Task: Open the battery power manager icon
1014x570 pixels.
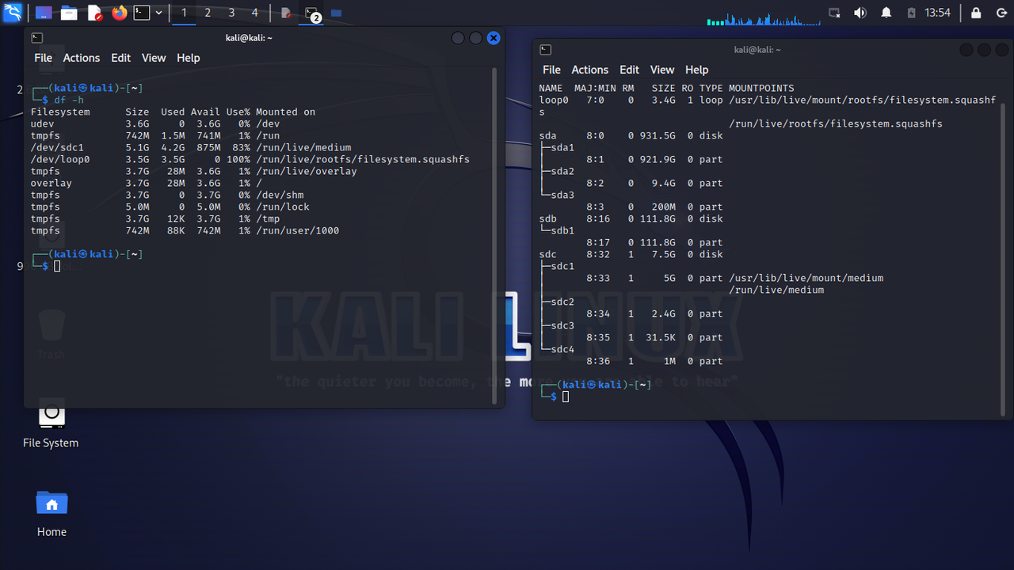Action: [x=911, y=13]
